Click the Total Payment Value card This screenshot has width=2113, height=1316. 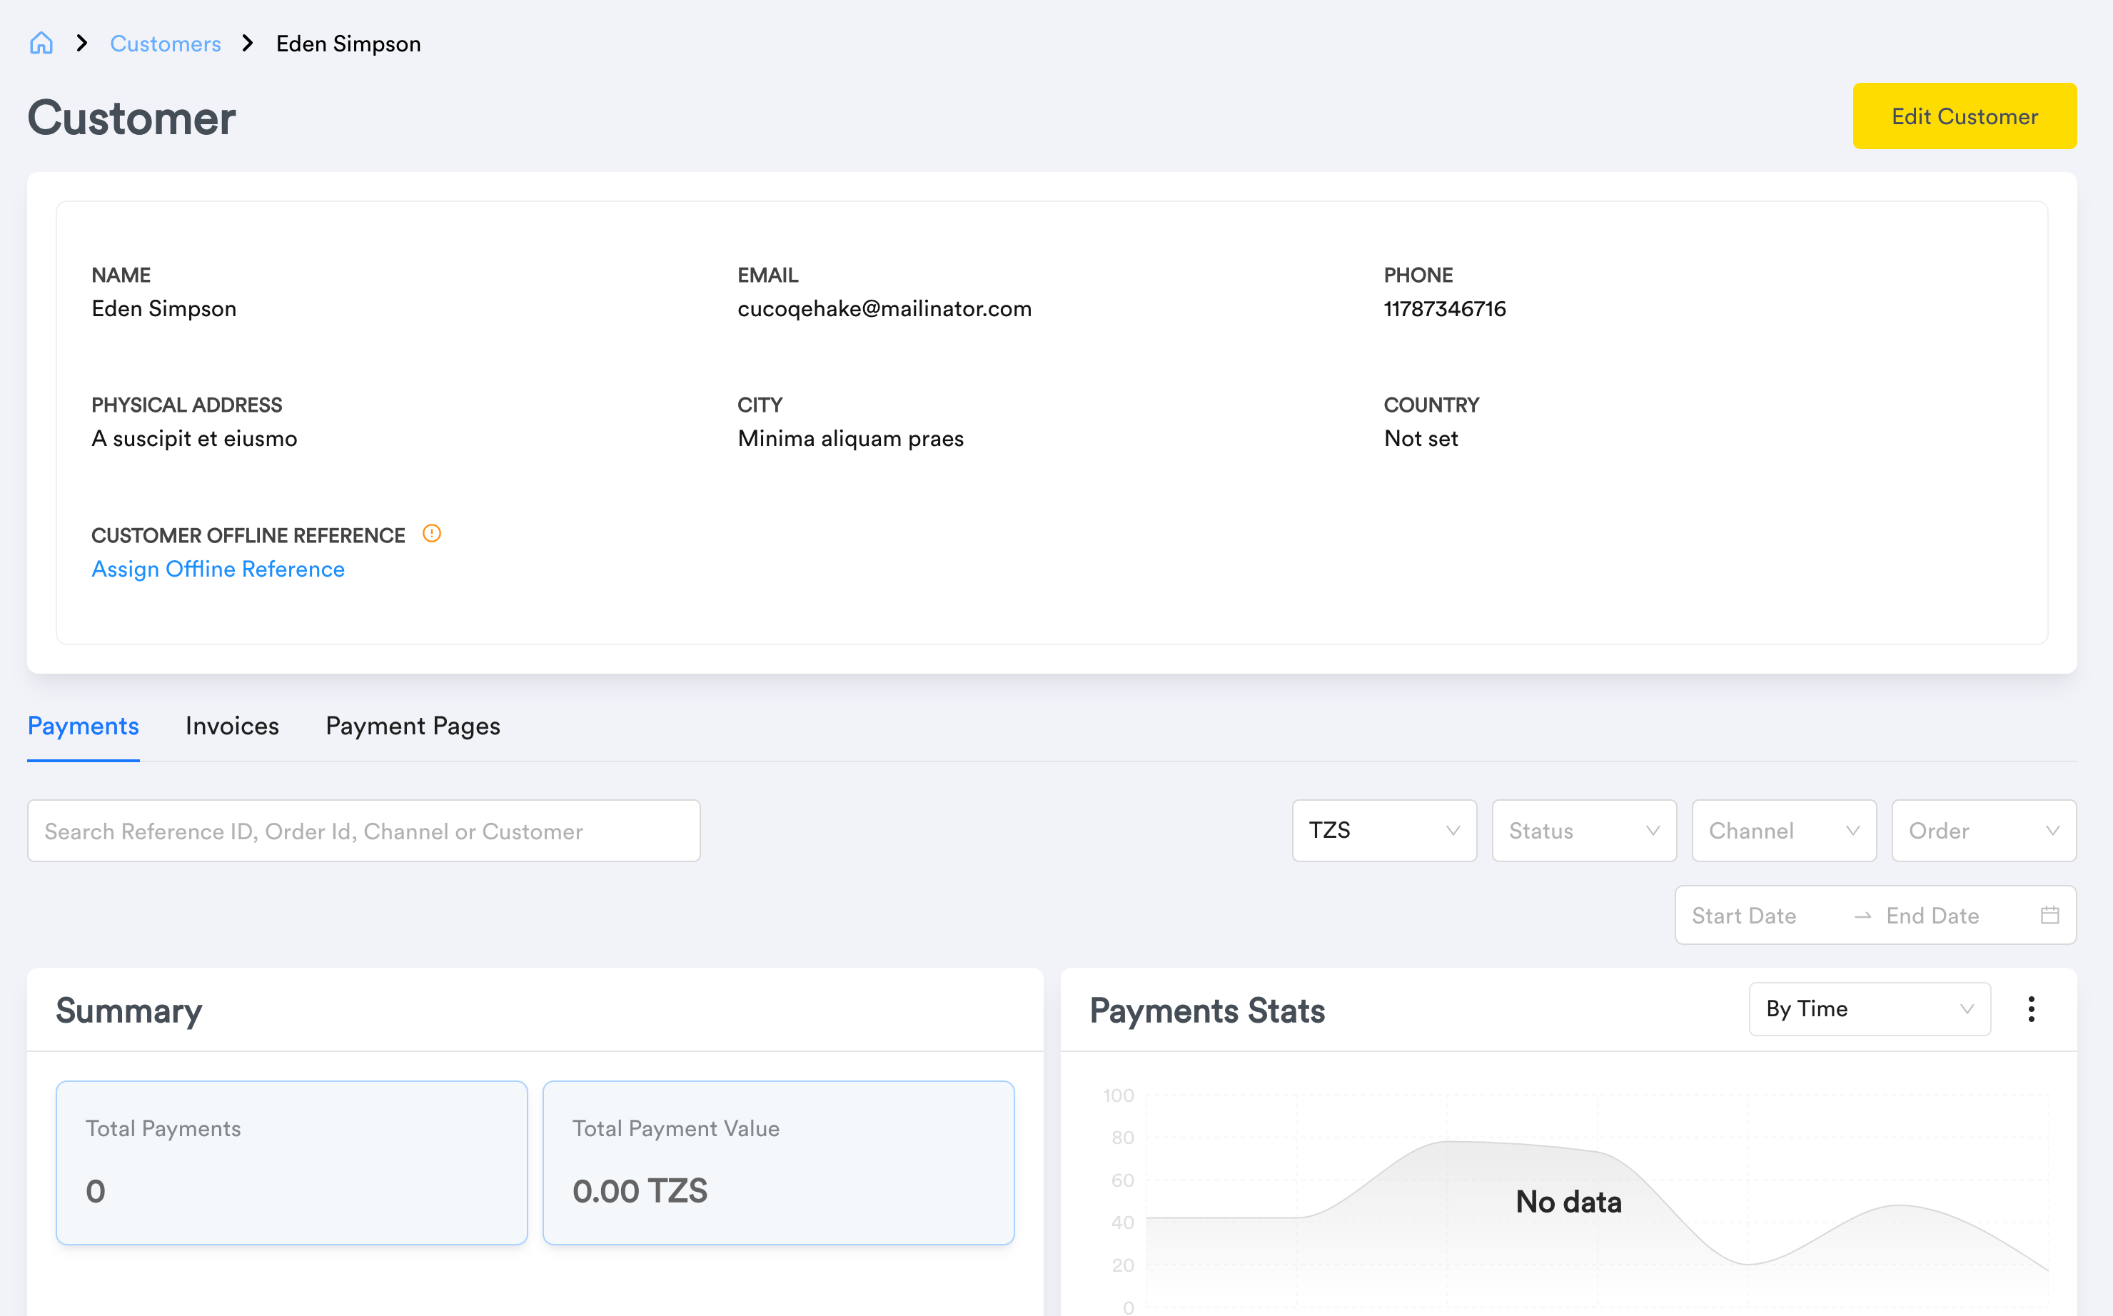tap(778, 1163)
